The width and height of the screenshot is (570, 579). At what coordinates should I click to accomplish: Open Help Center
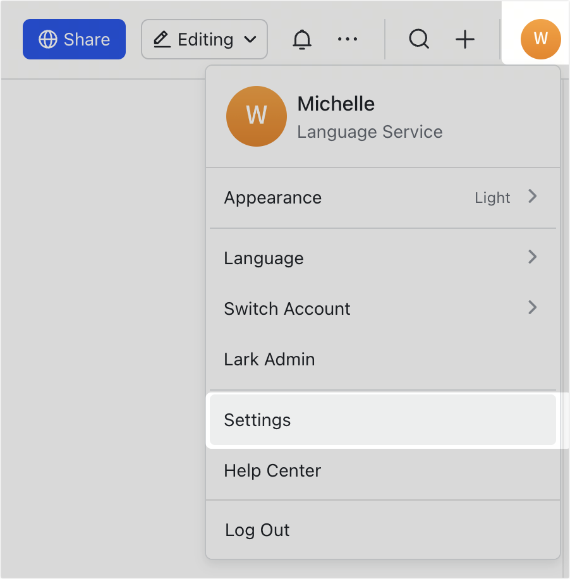[383, 470]
